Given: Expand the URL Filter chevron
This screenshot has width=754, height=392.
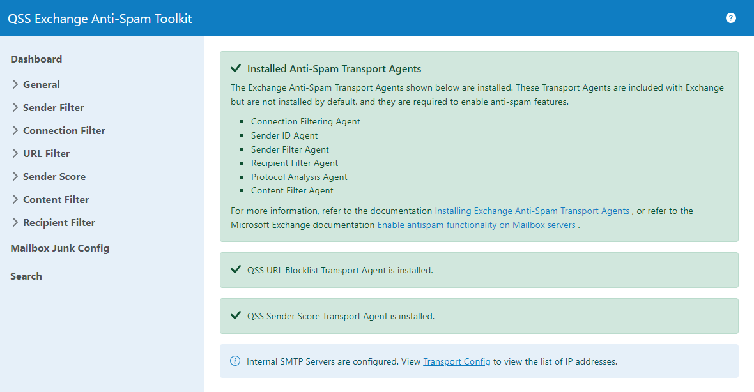Looking at the screenshot, I should pyautogui.click(x=15, y=154).
